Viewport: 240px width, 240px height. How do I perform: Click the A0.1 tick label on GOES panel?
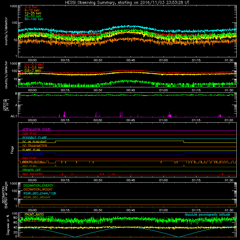coord(14,116)
